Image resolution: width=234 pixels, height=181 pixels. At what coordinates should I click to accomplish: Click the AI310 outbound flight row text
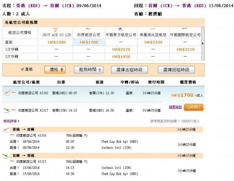click(x=33, y=93)
